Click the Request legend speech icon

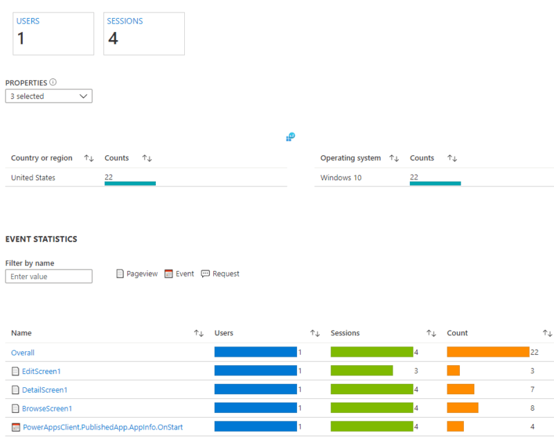(x=205, y=274)
